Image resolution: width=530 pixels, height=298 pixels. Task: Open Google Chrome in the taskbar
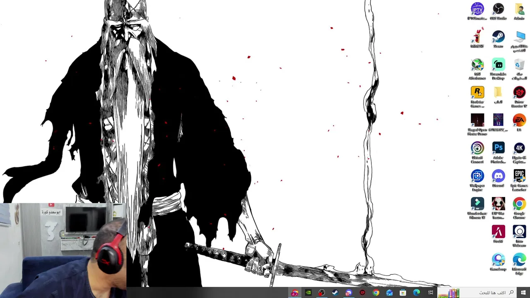point(376,293)
